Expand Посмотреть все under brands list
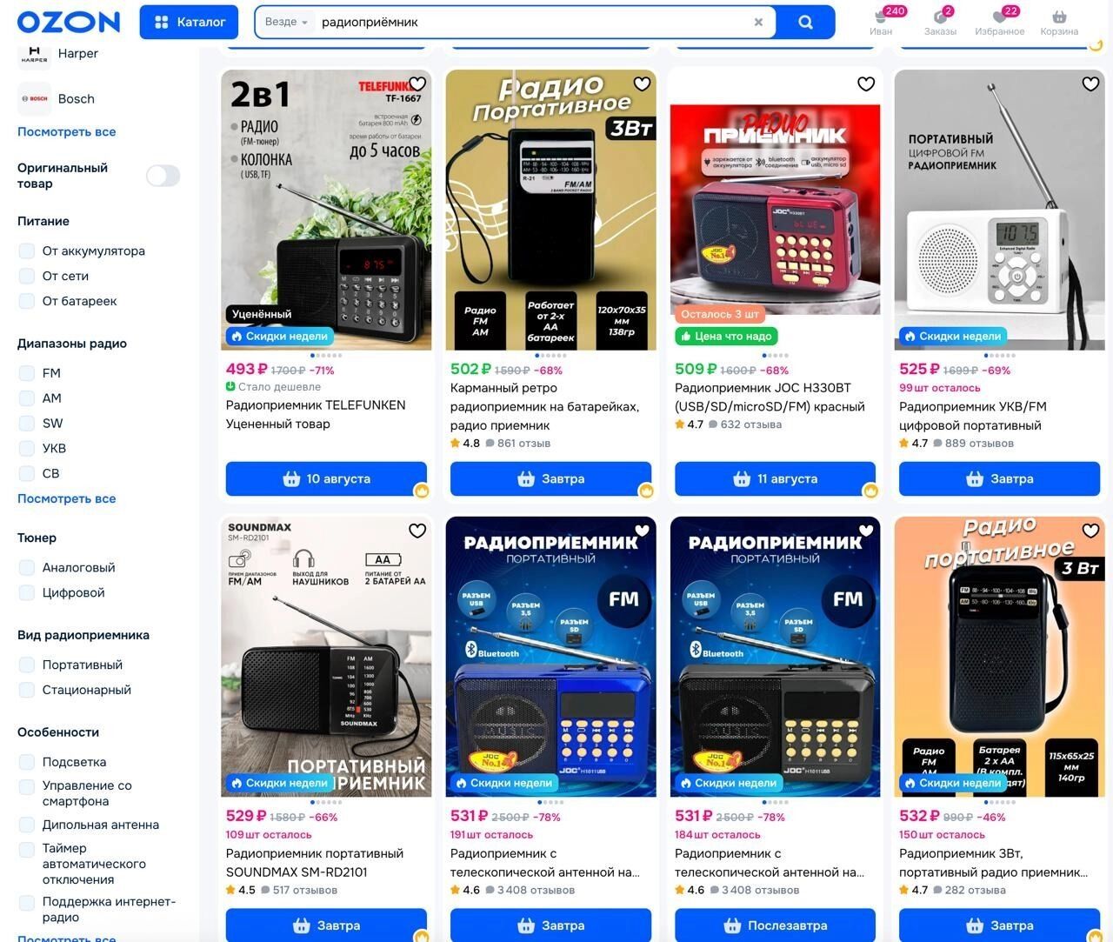 [66, 131]
